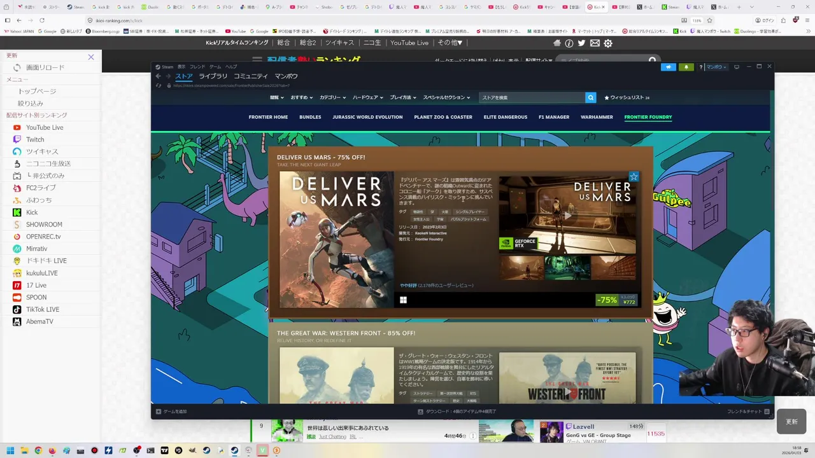Click the active Steam taskbar icon
Screen dimensions: 815x458
(x=234, y=450)
